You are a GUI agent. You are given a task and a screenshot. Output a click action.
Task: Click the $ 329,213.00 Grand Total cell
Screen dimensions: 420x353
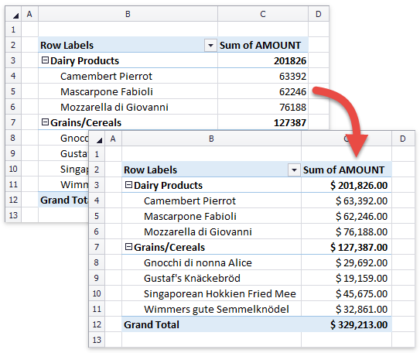click(x=347, y=324)
